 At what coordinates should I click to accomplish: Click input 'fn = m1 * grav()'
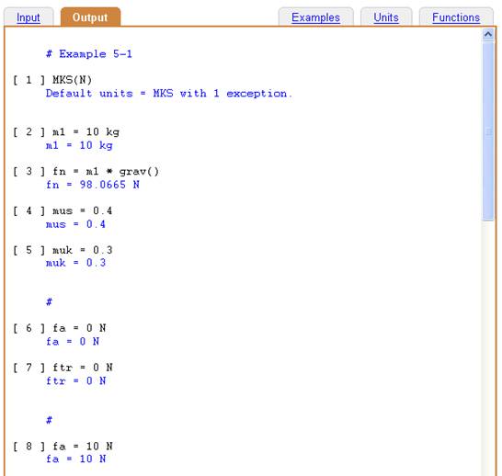[x=106, y=172]
